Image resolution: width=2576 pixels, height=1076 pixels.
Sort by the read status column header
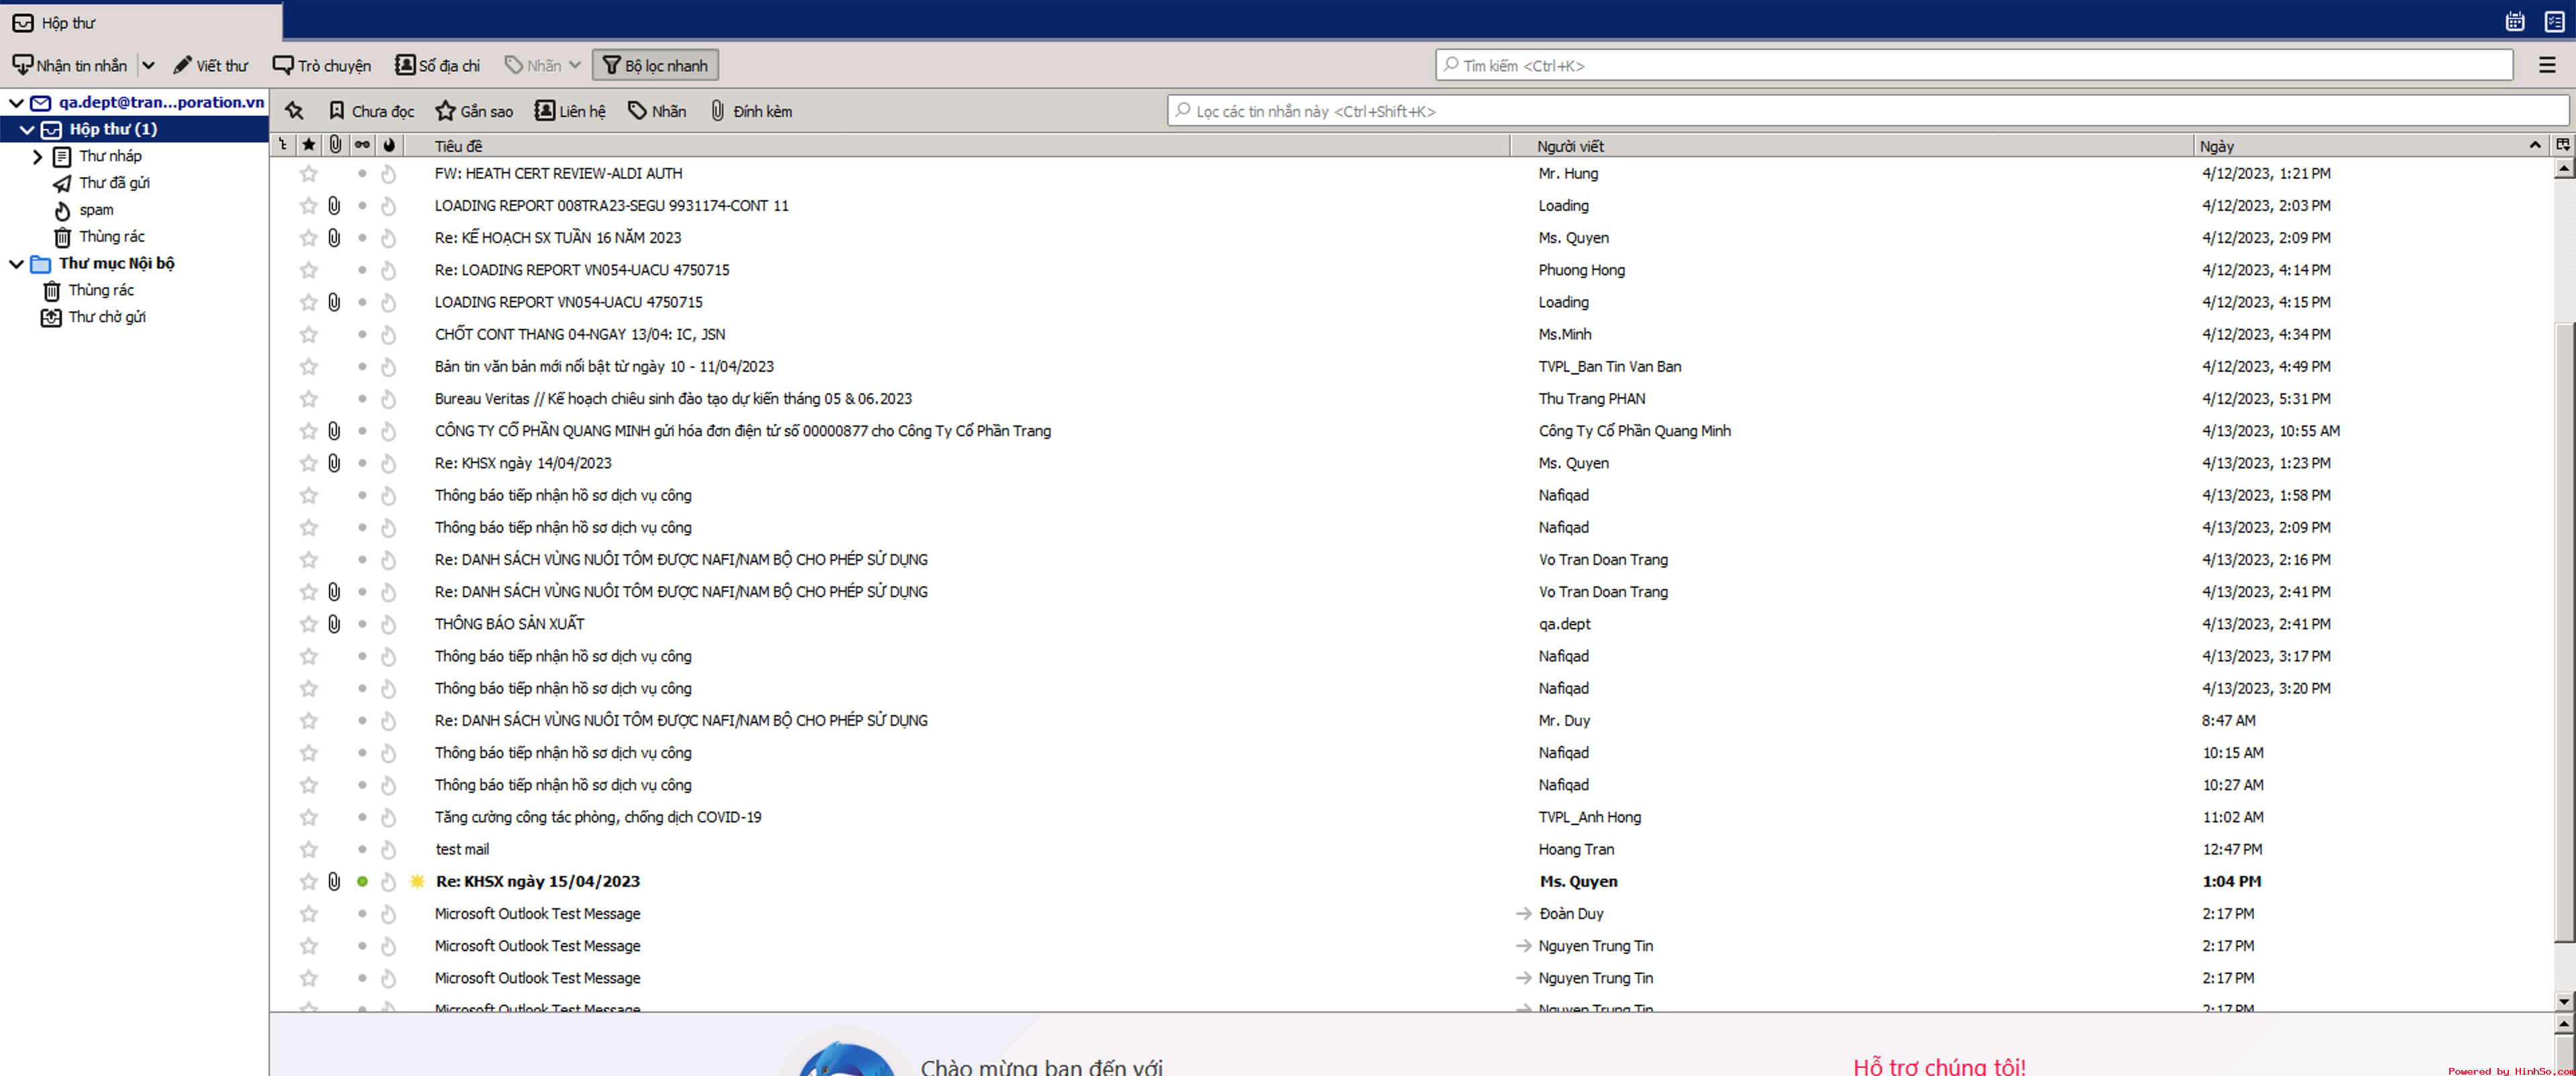362,145
